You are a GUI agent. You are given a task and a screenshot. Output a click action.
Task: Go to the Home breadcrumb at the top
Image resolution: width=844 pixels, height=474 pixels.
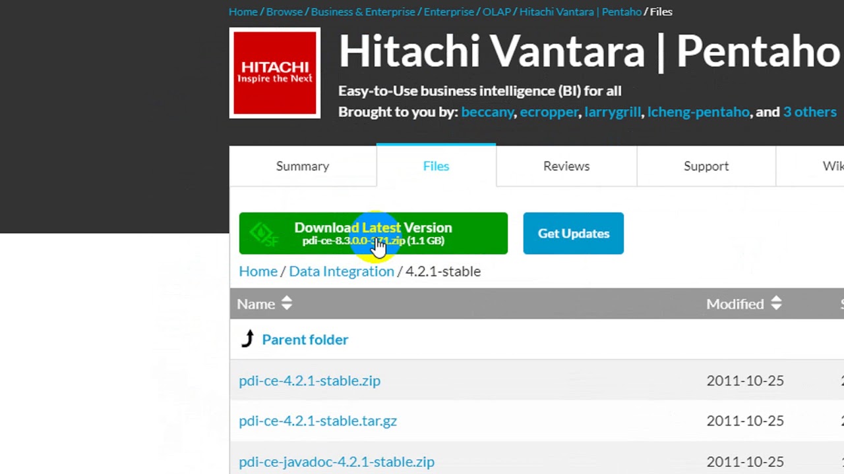tap(243, 12)
